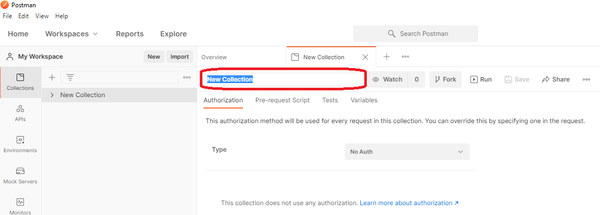
Task: Click the My Workspace title
Action: pos(41,57)
